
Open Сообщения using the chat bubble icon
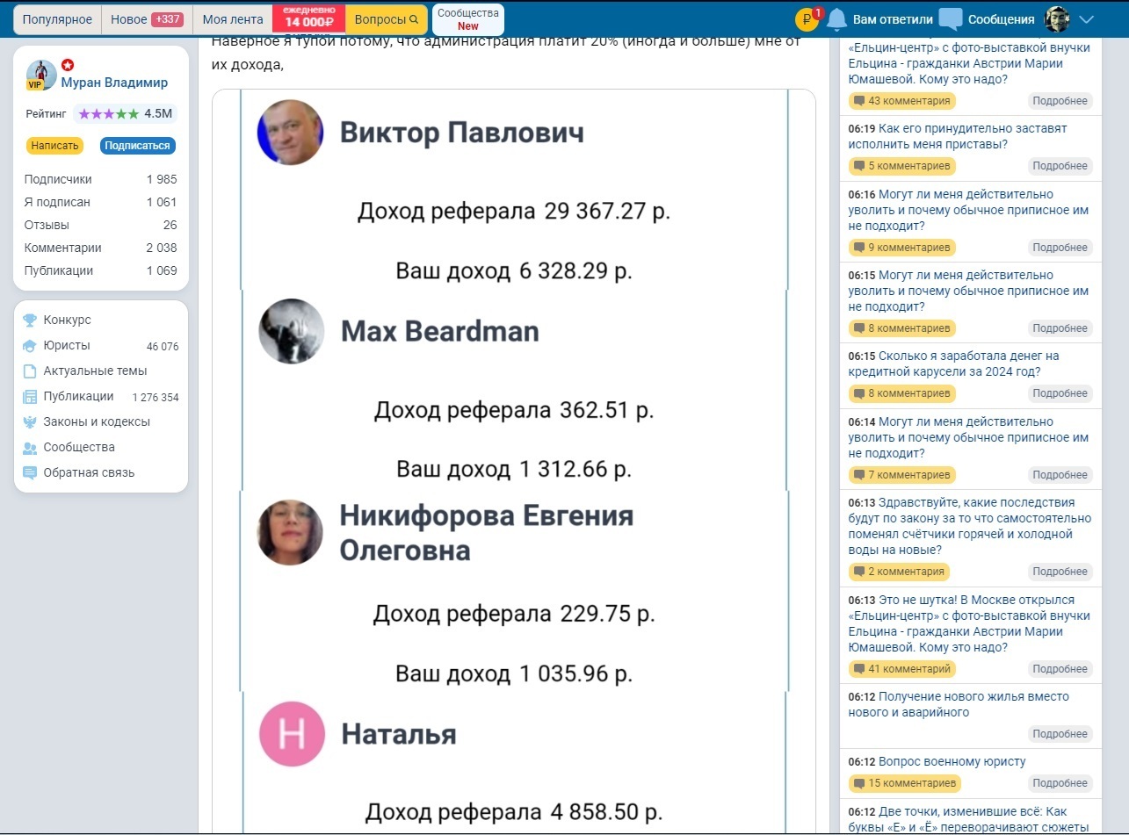(950, 18)
